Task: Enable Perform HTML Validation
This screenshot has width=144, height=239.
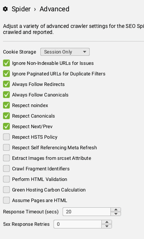Action: (x=6, y=179)
